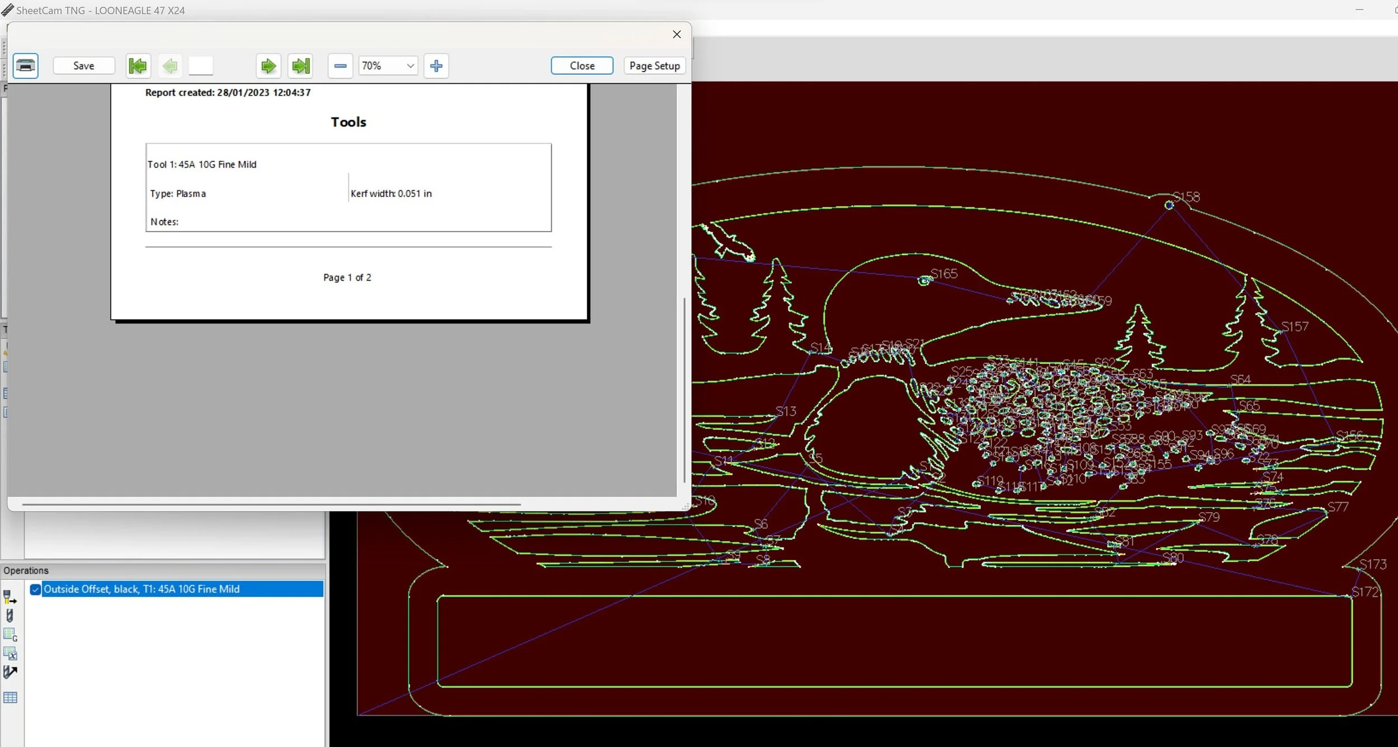
Task: Go to previous report page
Action: coord(170,66)
